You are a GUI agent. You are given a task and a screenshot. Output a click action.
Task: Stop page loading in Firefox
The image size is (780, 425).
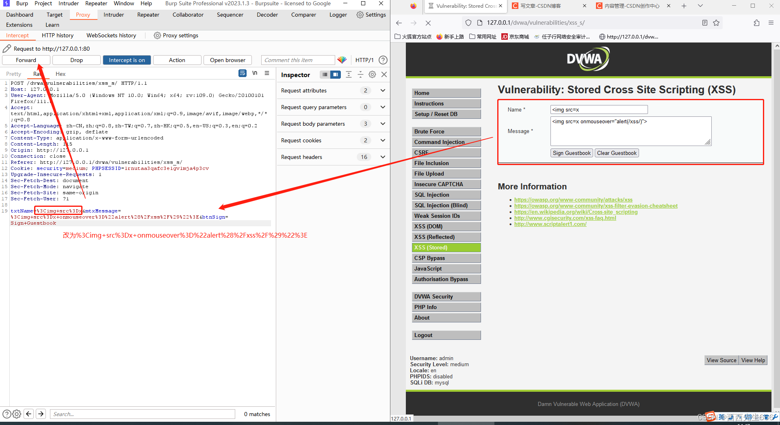click(428, 23)
